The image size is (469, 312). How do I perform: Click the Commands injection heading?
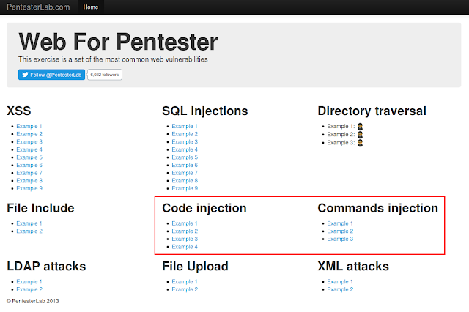pos(378,208)
